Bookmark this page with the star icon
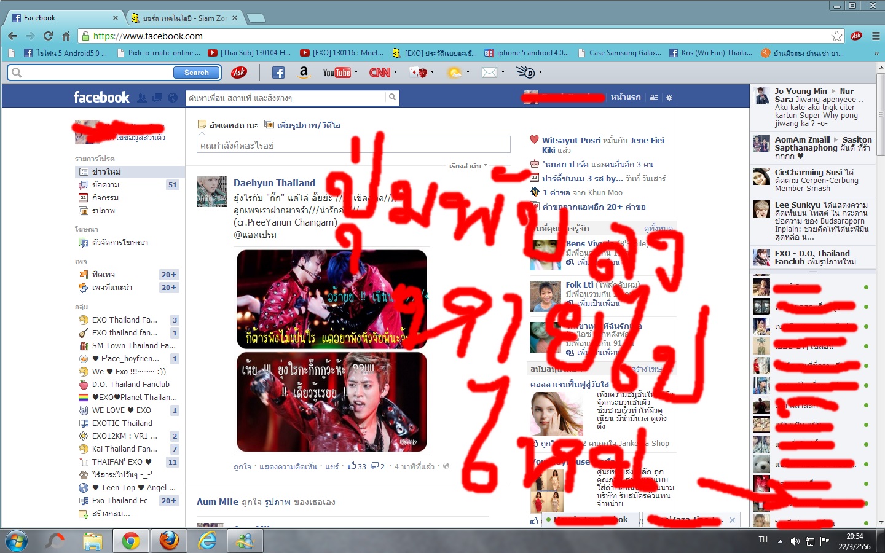 pyautogui.click(x=836, y=36)
